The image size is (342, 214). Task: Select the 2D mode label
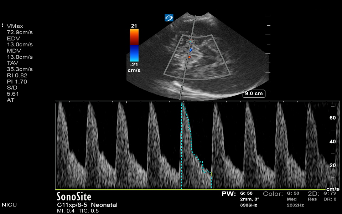pos(313,194)
